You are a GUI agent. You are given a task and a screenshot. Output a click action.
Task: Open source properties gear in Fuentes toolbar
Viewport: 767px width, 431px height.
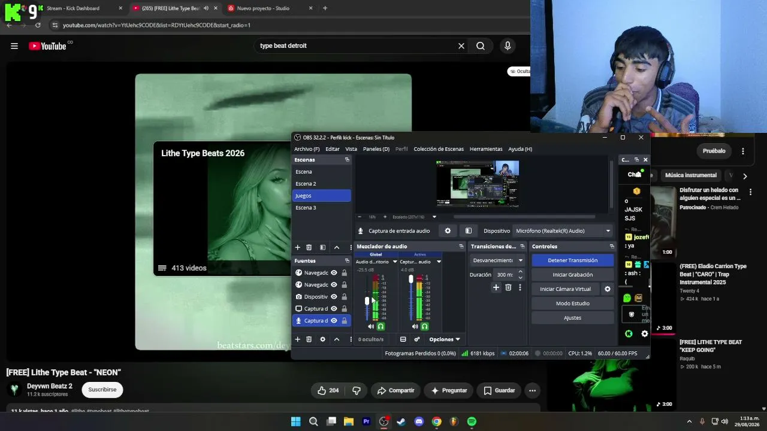[322, 339]
